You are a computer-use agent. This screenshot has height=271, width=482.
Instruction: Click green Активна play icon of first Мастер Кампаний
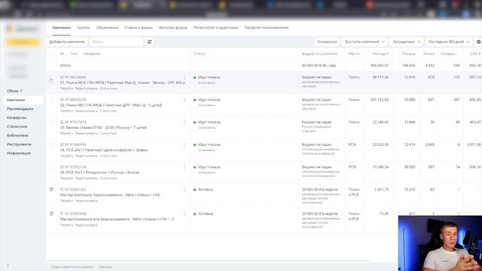(x=195, y=190)
